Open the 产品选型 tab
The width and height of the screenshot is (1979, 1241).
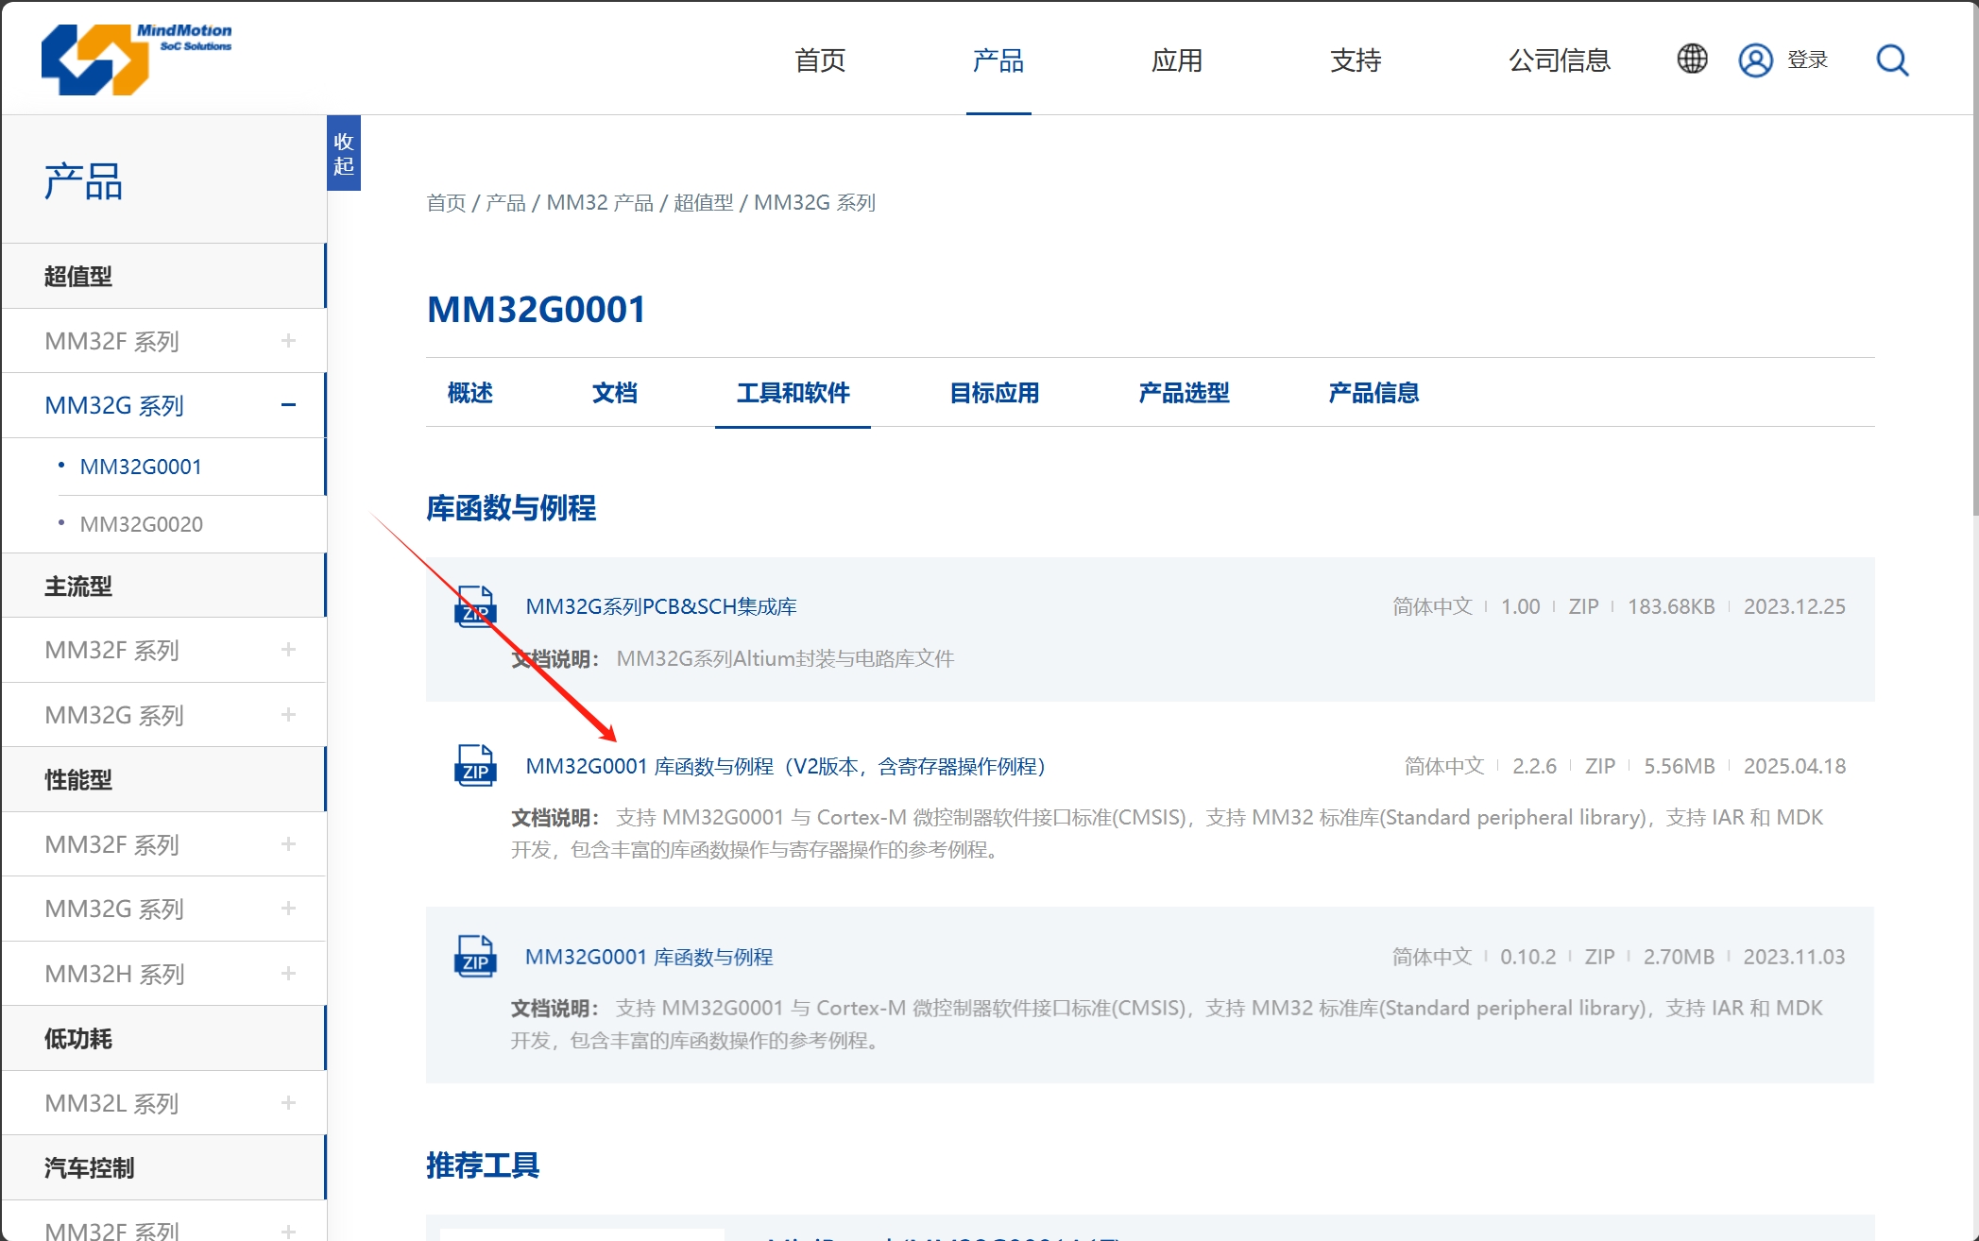pos(1184,393)
